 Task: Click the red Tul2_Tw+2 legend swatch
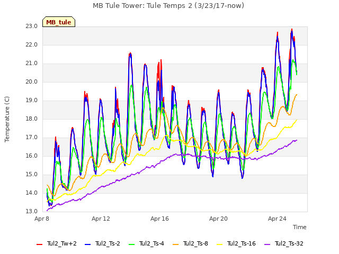click(39, 244)
